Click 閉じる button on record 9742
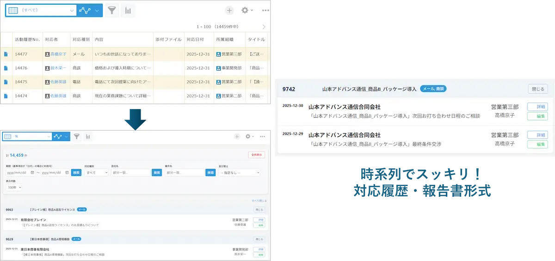Viewport: 555px width, 261px height. tap(538, 89)
